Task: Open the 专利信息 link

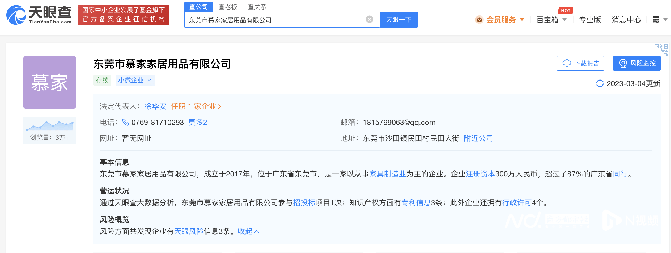Action: (416, 203)
